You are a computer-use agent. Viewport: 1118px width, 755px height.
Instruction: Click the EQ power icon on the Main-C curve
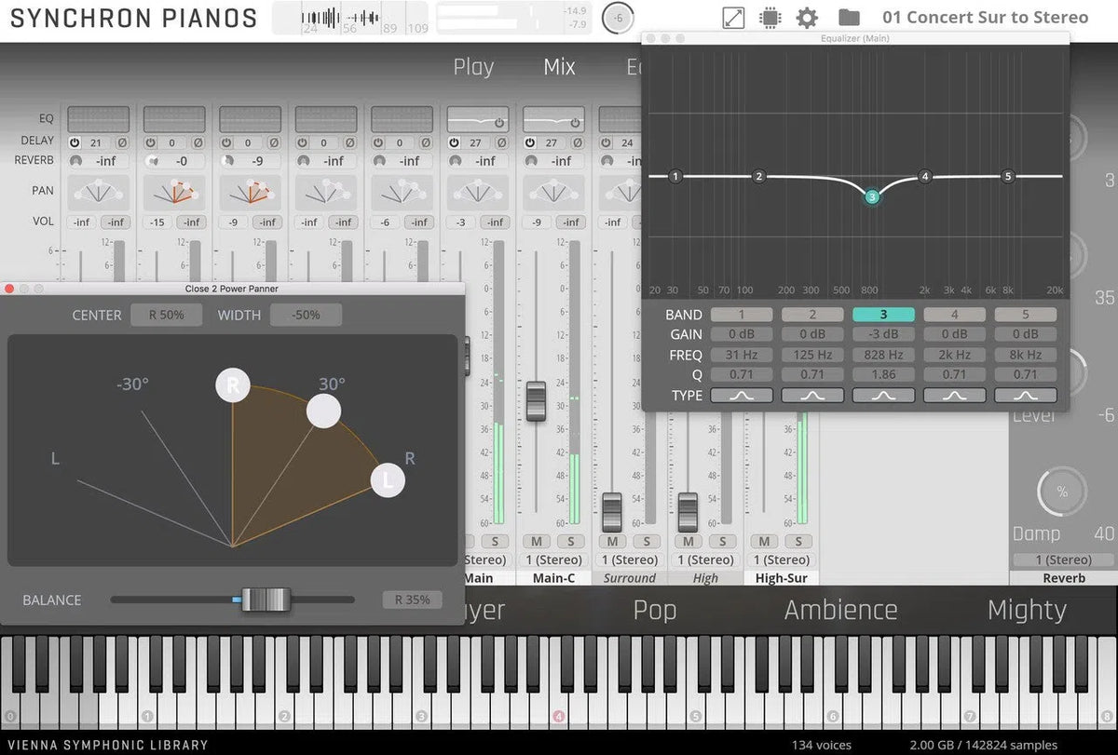(x=575, y=121)
